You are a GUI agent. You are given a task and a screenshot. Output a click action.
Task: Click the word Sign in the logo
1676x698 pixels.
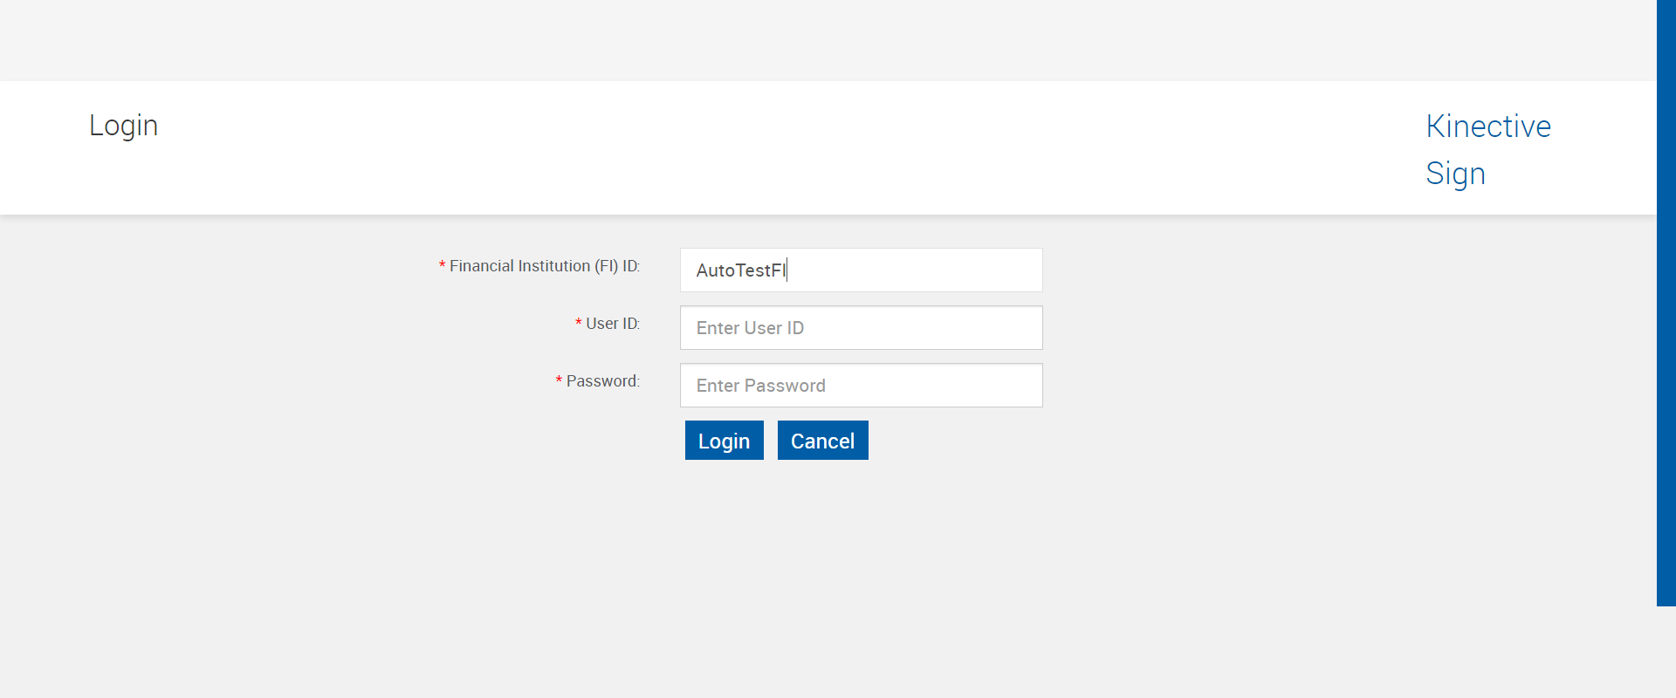[x=1455, y=174]
